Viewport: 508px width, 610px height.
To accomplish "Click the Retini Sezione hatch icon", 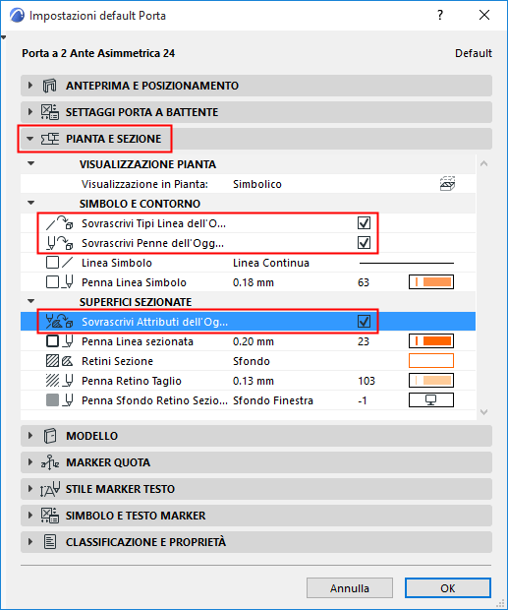I will [x=59, y=361].
